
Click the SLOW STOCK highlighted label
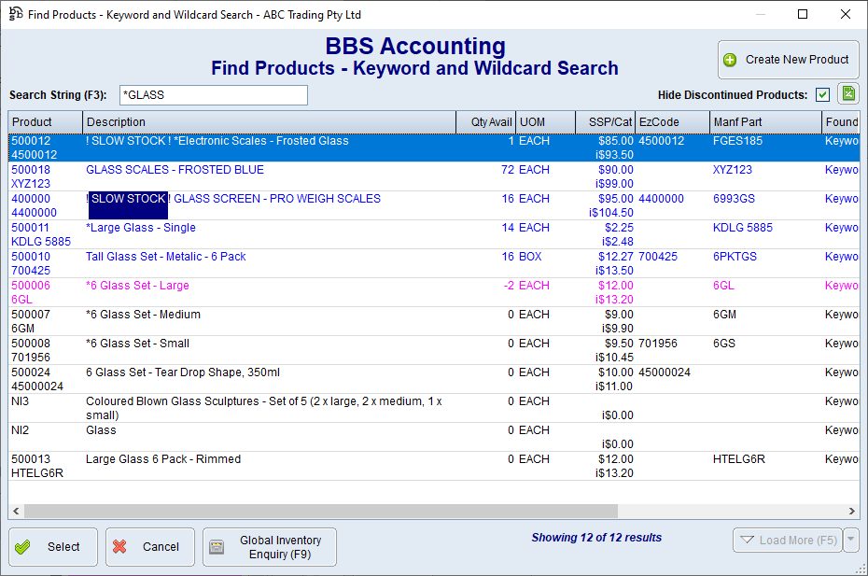128,200
